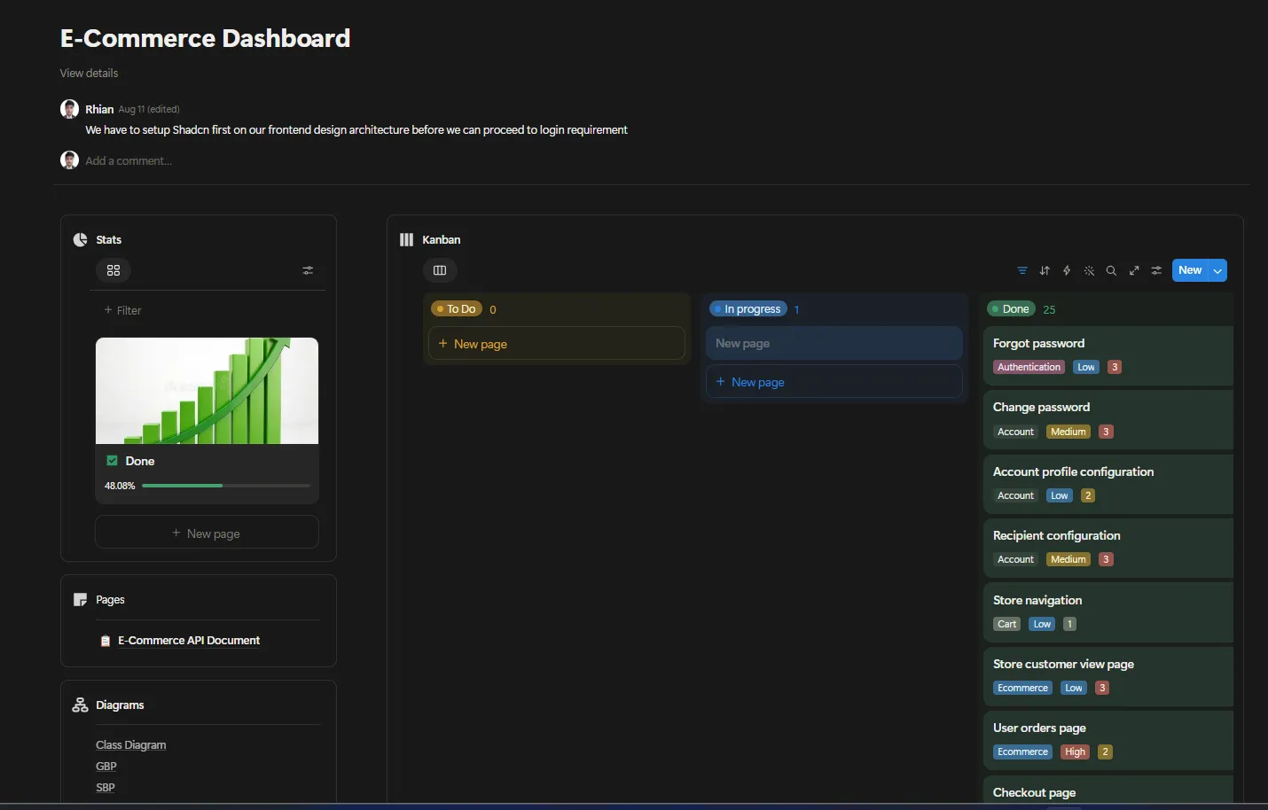Open the Kanban search magnifier icon
Viewport: 1268px width, 810px height.
point(1111,270)
